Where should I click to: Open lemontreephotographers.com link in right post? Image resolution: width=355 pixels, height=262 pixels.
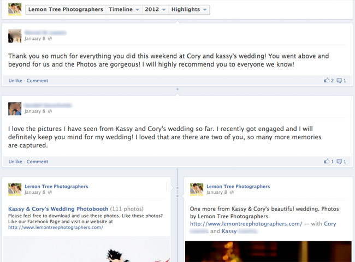(x=246, y=224)
